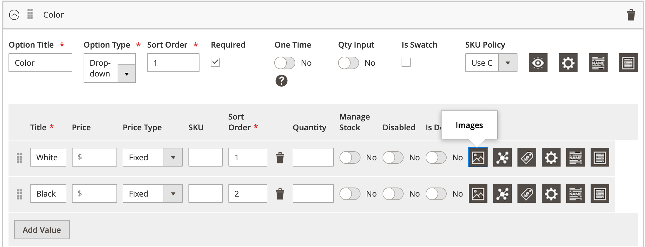Open option visibility eye icon settings
Viewport: 645px width, 247px height.
click(x=538, y=63)
